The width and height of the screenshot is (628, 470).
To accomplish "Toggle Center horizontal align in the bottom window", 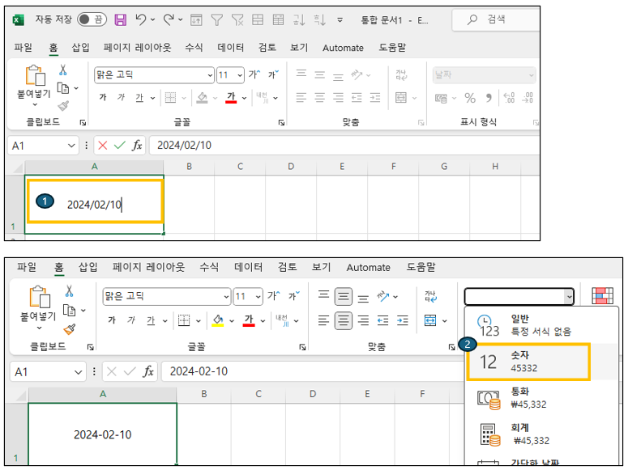I will (344, 320).
